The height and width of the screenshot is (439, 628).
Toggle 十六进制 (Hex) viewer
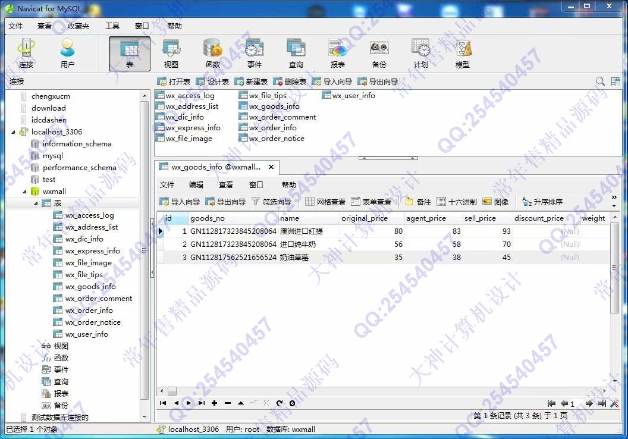coord(457,202)
